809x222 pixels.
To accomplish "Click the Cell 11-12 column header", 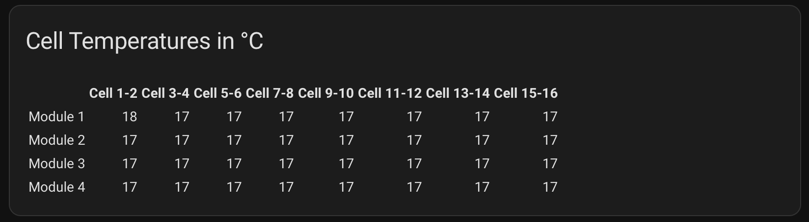I will (390, 93).
